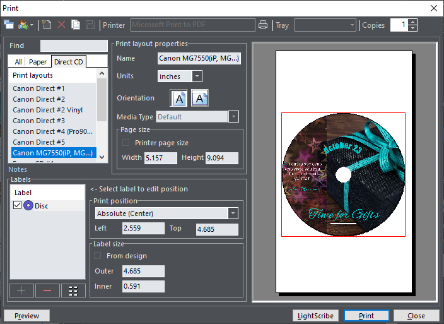Click the new print layout icon

coord(47,25)
